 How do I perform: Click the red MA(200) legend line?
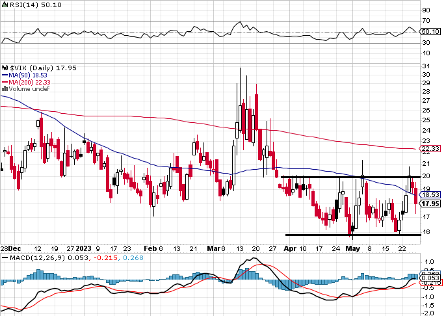click(x=5, y=82)
